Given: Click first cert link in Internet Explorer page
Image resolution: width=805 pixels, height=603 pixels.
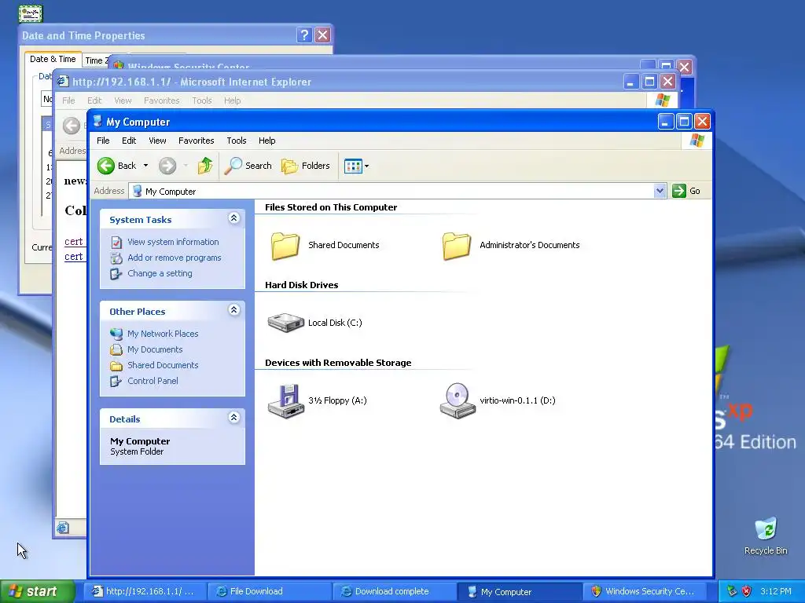Looking at the screenshot, I should 73,242.
